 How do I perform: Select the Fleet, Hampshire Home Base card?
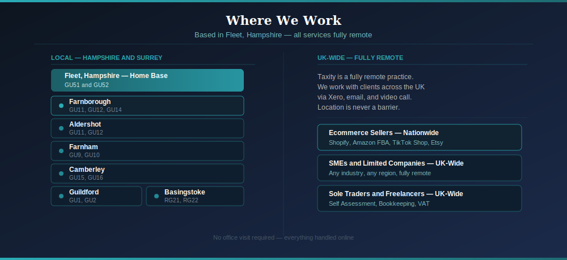(x=147, y=80)
